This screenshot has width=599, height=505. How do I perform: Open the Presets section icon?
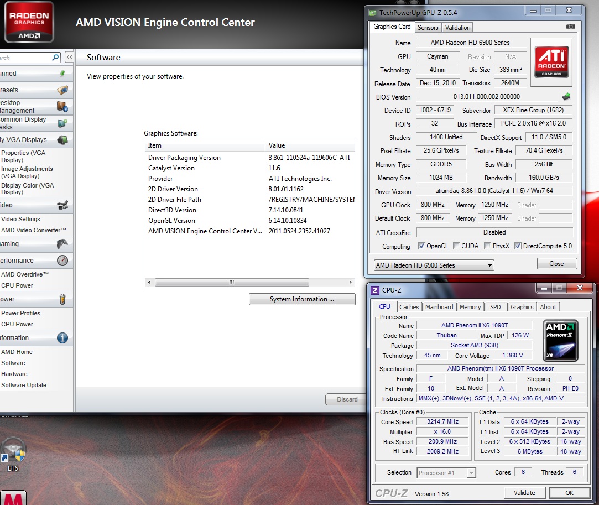pos(62,90)
